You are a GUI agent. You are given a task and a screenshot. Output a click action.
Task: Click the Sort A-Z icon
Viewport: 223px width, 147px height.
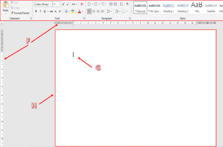click(121, 4)
